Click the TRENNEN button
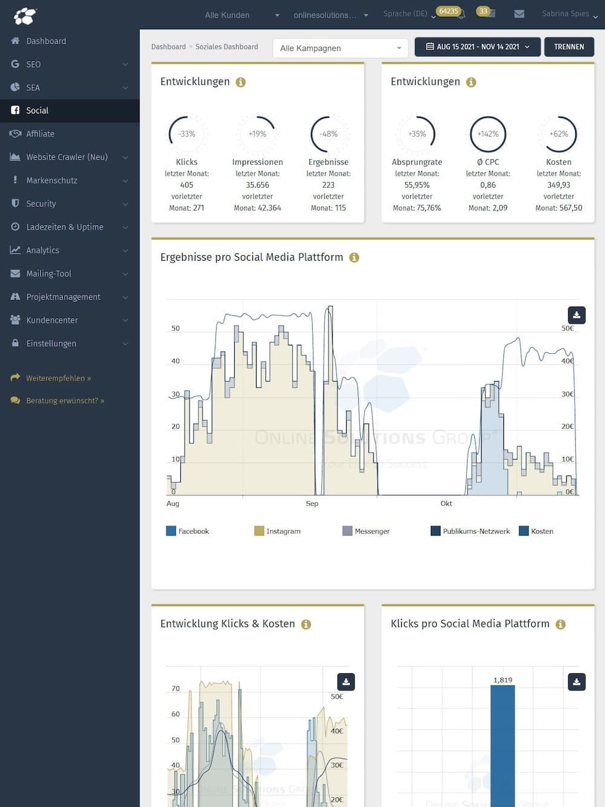Screen dimensions: 605x807 pos(569,47)
